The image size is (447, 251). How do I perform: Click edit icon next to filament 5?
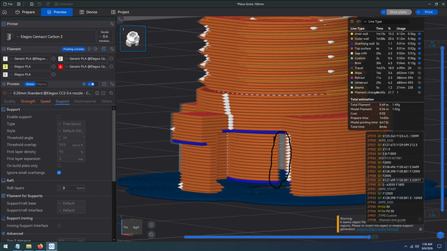point(54,75)
